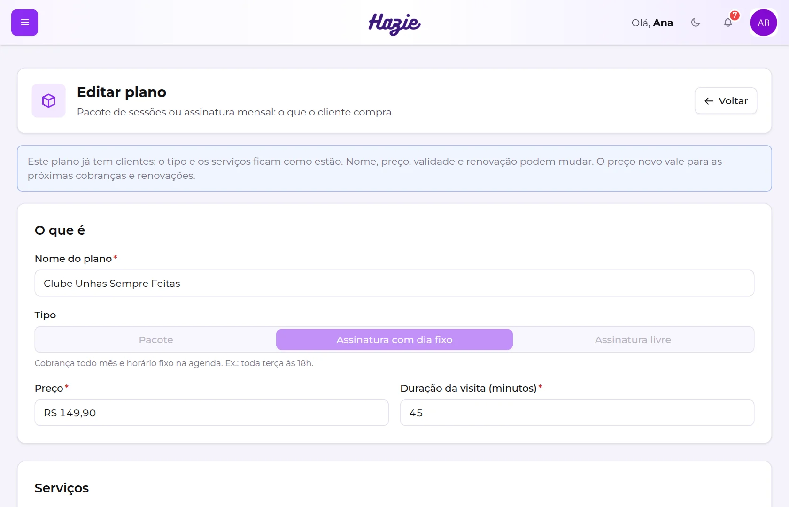The height and width of the screenshot is (507, 789).
Task: Edit the Nome do plano field
Action: click(394, 283)
